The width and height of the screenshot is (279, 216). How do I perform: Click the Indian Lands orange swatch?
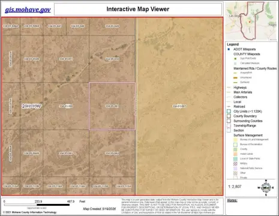click(x=235, y=154)
